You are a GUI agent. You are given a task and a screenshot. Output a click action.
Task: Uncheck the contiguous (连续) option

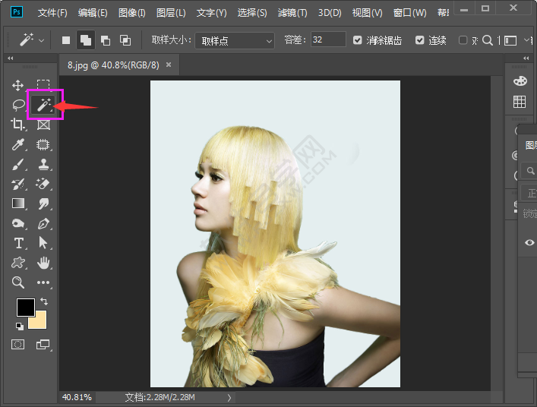pos(420,40)
